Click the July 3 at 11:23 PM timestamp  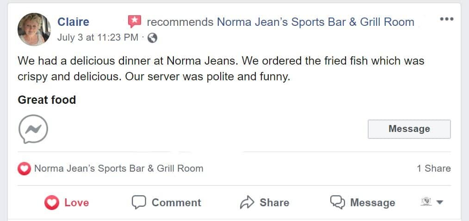pyautogui.click(x=98, y=37)
